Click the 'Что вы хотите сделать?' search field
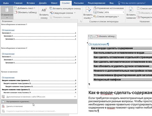This screenshot has height=116, width=152. (x=133, y=3)
